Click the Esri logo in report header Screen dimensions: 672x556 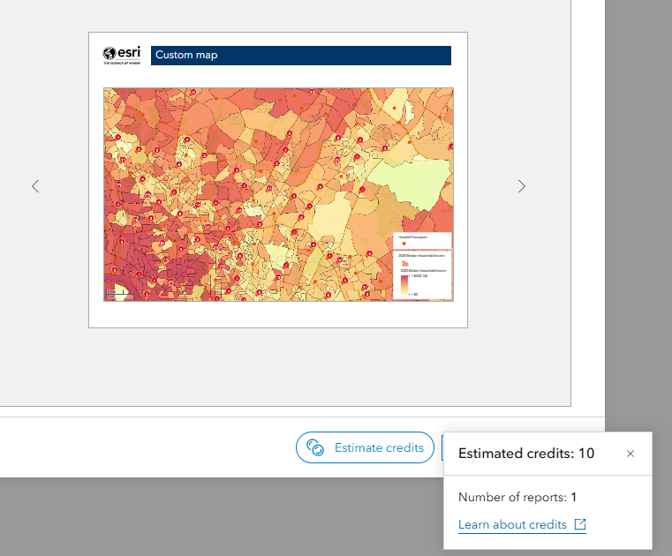click(x=122, y=56)
